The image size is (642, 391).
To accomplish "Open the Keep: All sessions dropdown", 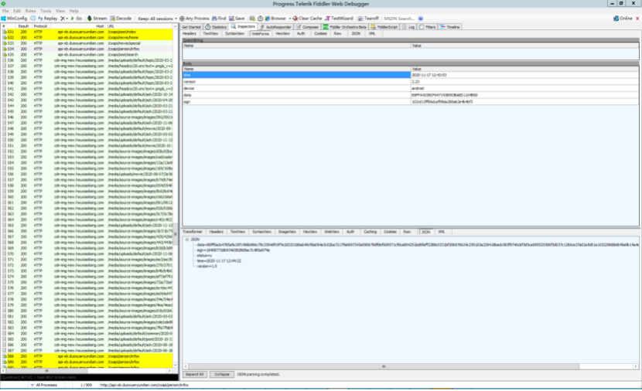I will 157,19.
